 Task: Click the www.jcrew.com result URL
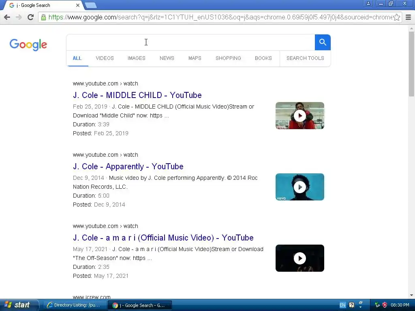tap(92, 297)
